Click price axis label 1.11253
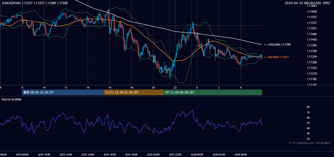The width and height of the screenshot is (334, 157). [x=312, y=68]
